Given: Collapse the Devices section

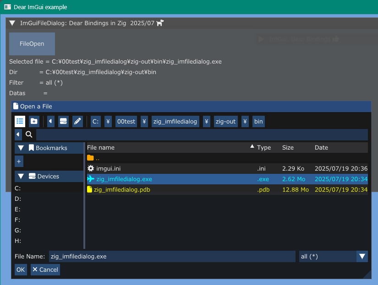Looking at the screenshot, I should click(21, 177).
